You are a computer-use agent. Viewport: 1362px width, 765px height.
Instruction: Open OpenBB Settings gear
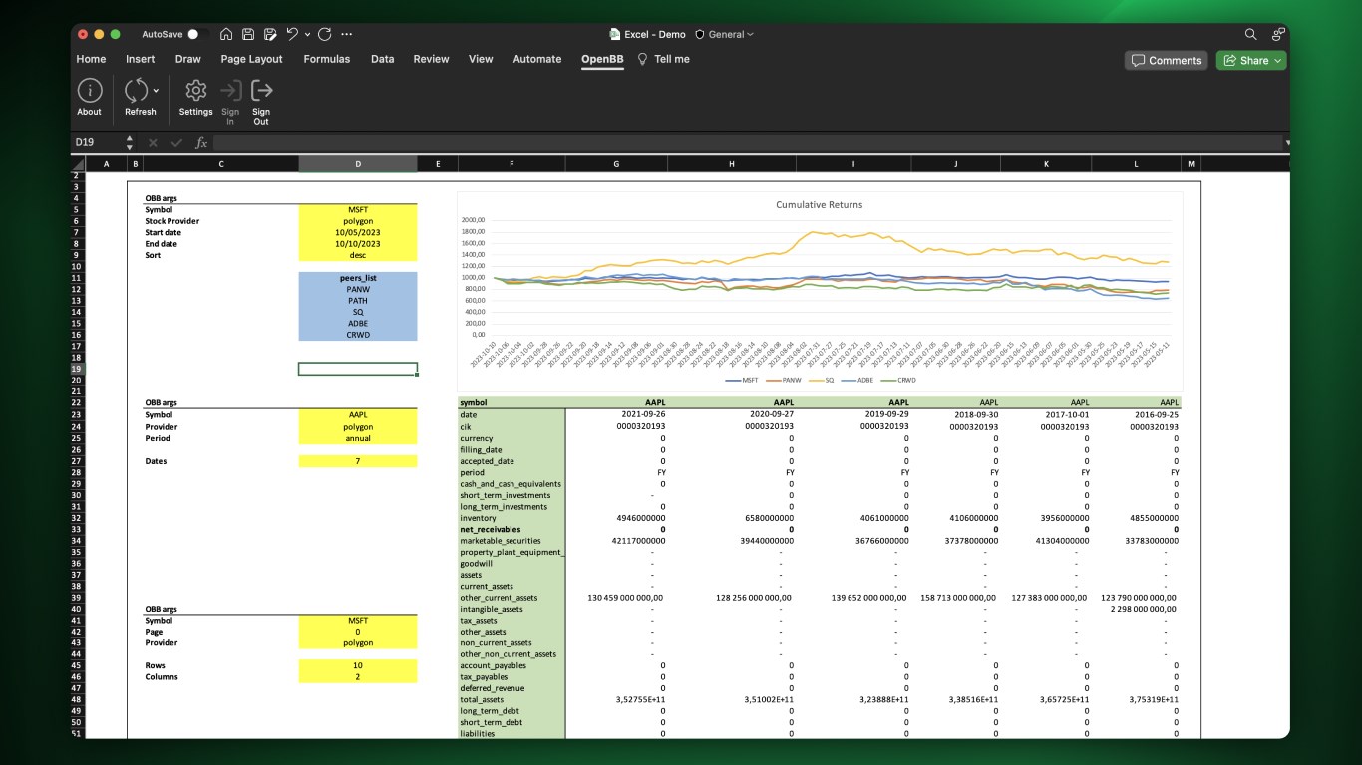(x=196, y=91)
